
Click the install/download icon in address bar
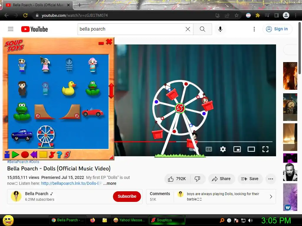pyautogui.click(x=218, y=15)
